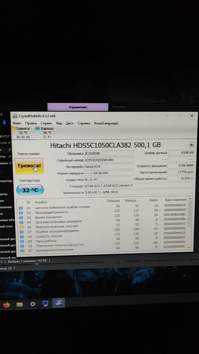199x354 pixels.
Task: Click the blue status orb for Хорошо disk
Action: coord(38,129)
